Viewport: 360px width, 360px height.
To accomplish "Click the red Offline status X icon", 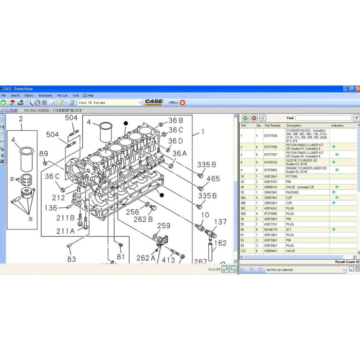I will pyautogui.click(x=183, y=103).
